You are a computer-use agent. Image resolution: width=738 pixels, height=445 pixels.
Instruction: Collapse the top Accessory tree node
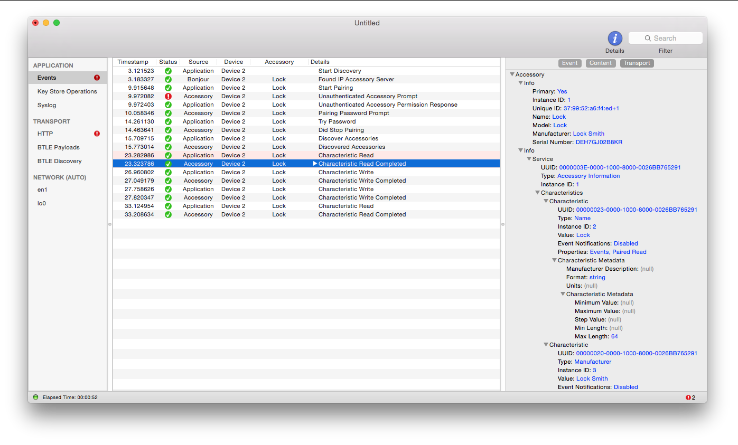pos(512,74)
